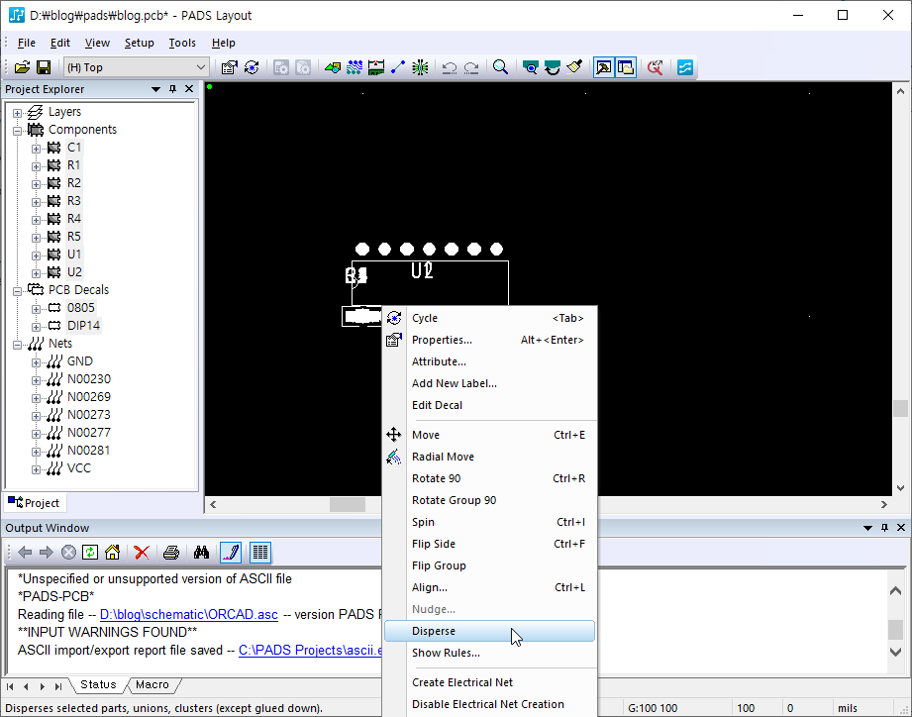Open the Tools menu
Screen dimensions: 912x717
(x=182, y=43)
